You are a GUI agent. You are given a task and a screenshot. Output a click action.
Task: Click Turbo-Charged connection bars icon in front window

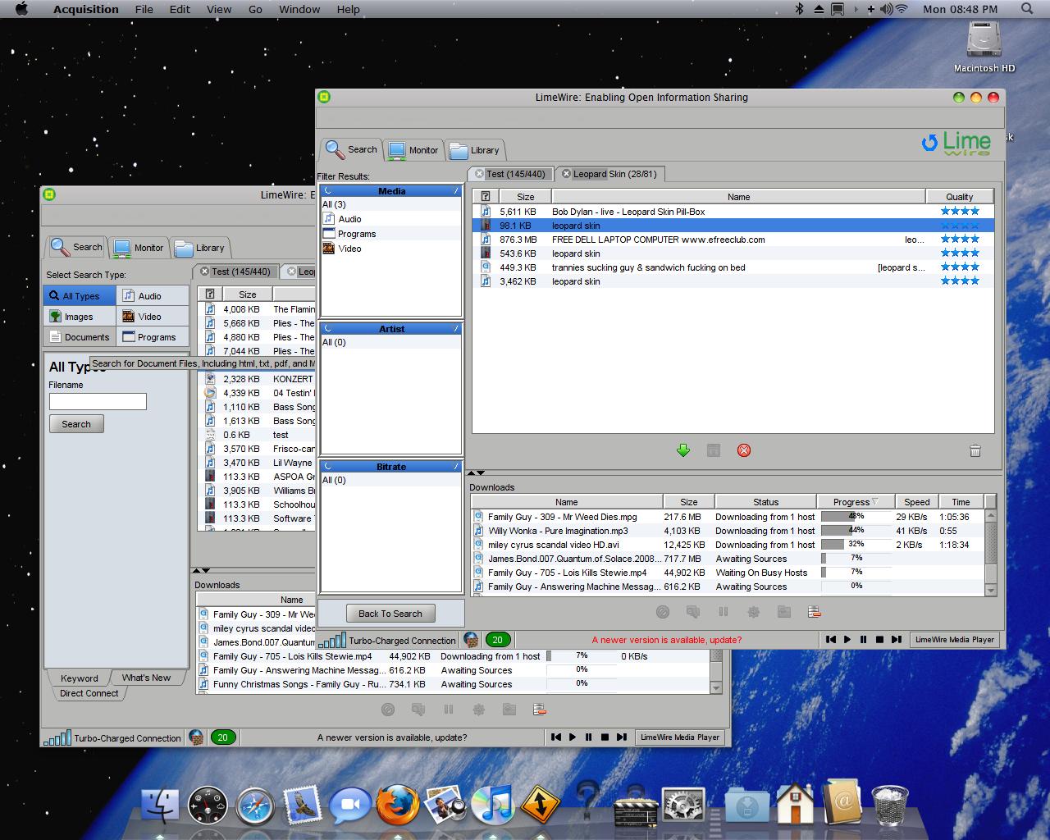click(331, 640)
